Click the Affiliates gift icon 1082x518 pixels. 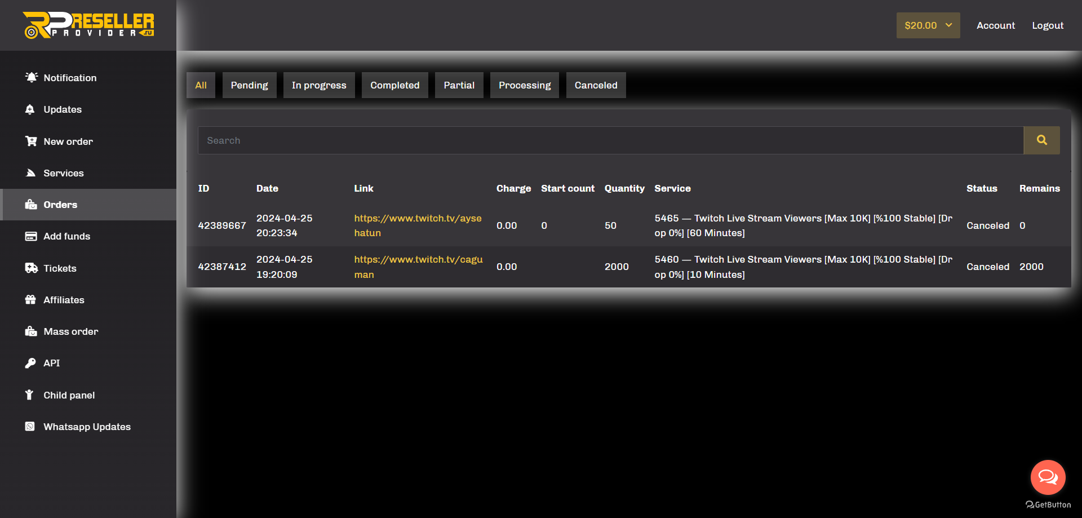tap(30, 300)
